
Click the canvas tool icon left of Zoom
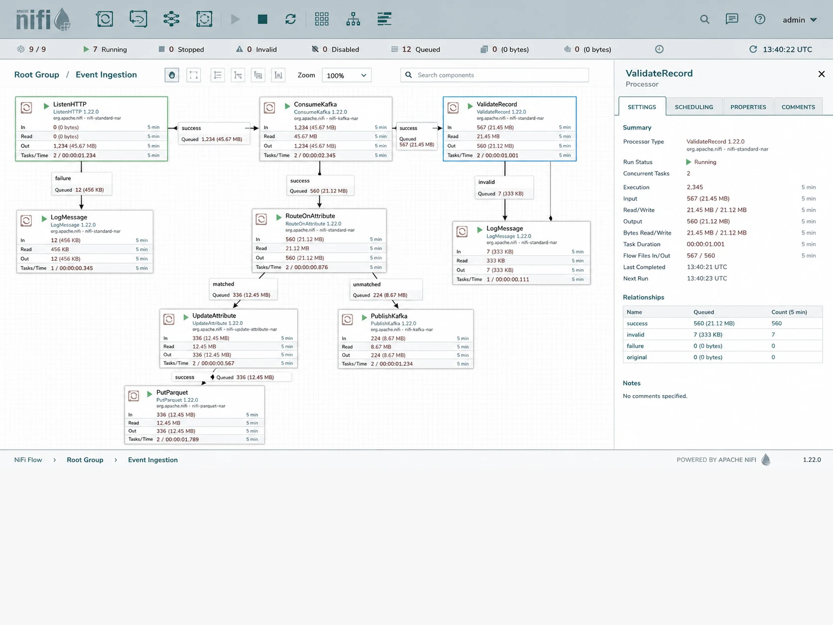coord(278,75)
